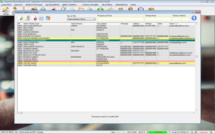Print client list with printer icon
215x134 pixels.
(x=41, y=18)
